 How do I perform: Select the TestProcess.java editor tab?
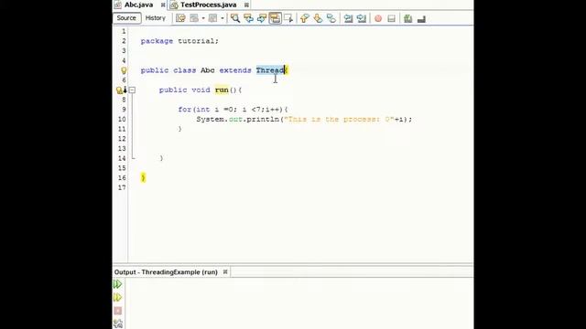[x=208, y=5]
